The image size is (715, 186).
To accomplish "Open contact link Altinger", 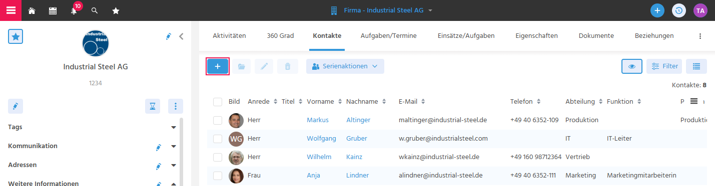I will click(359, 120).
